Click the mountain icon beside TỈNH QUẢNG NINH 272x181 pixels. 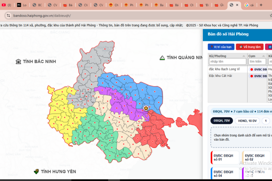point(162,58)
